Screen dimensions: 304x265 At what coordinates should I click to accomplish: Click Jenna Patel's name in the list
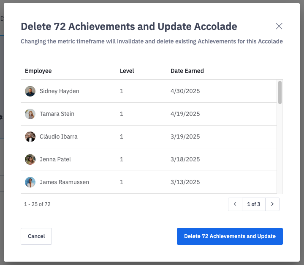55,159
